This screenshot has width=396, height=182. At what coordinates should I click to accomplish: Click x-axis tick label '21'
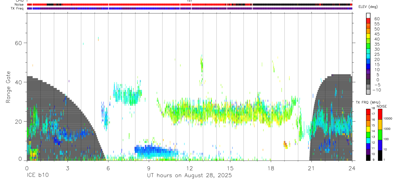(311, 168)
